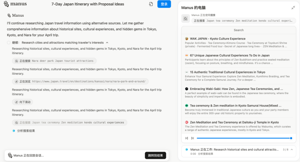Click magnifier icon in tea ceremony search chip
The image size is (300, 162).
coord(16,122)
